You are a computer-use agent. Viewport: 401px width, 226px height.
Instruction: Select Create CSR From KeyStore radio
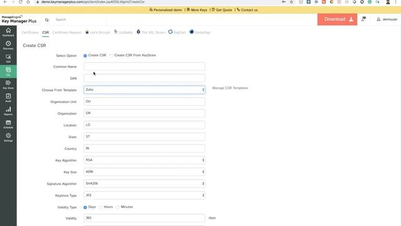[x=111, y=56]
